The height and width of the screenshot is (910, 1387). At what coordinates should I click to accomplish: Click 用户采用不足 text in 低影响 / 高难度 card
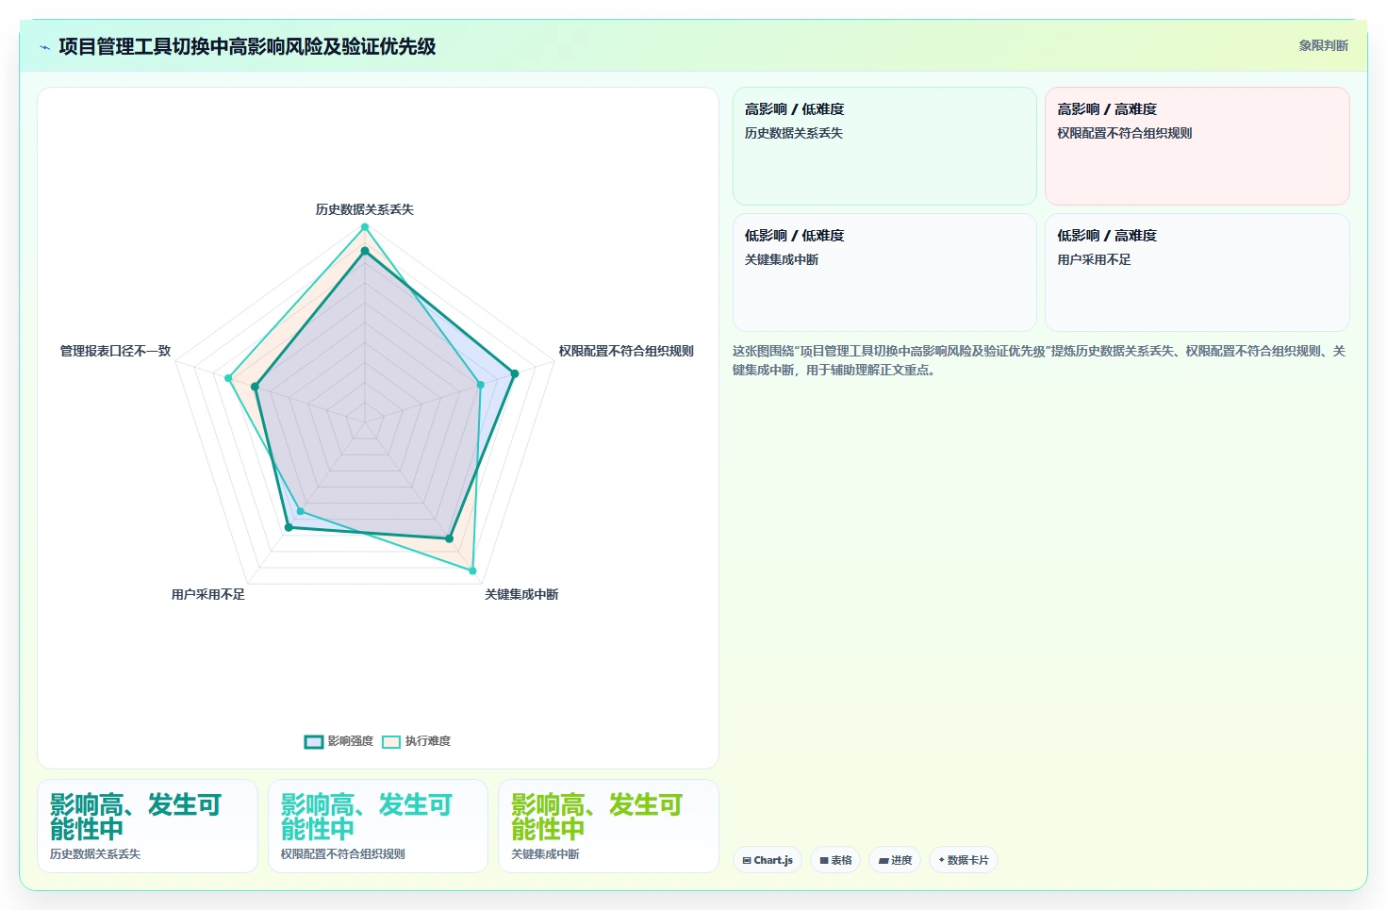(1094, 259)
